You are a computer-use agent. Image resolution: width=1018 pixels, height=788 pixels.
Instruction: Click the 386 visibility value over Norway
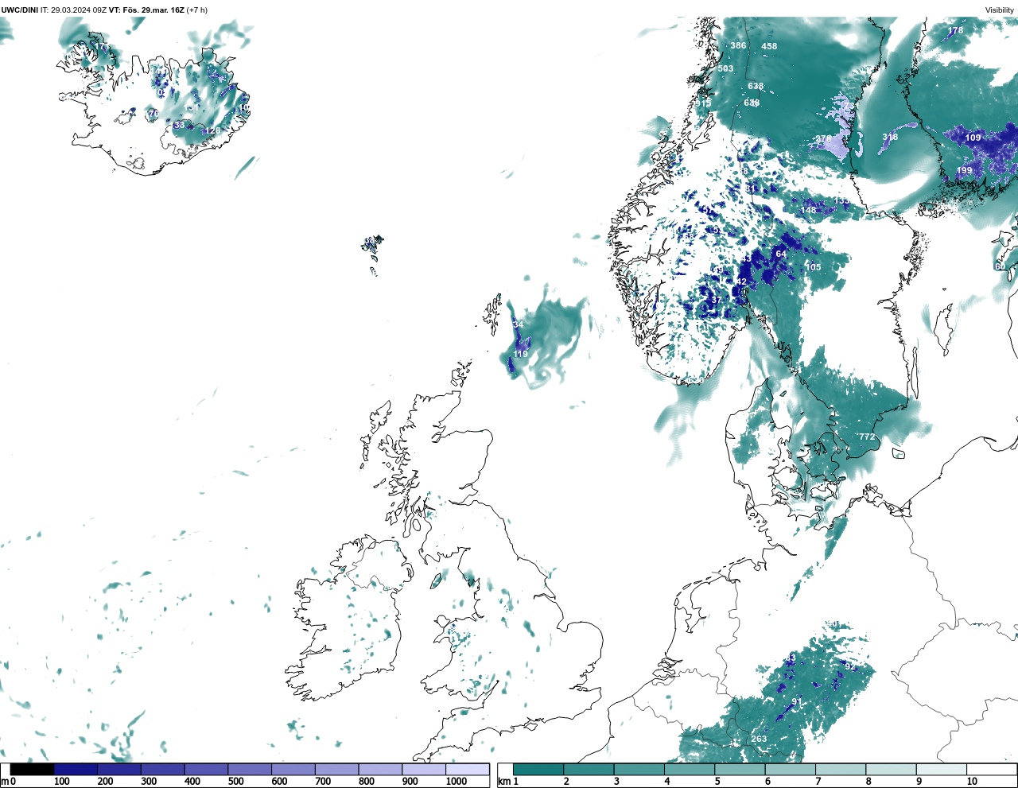[x=739, y=45]
